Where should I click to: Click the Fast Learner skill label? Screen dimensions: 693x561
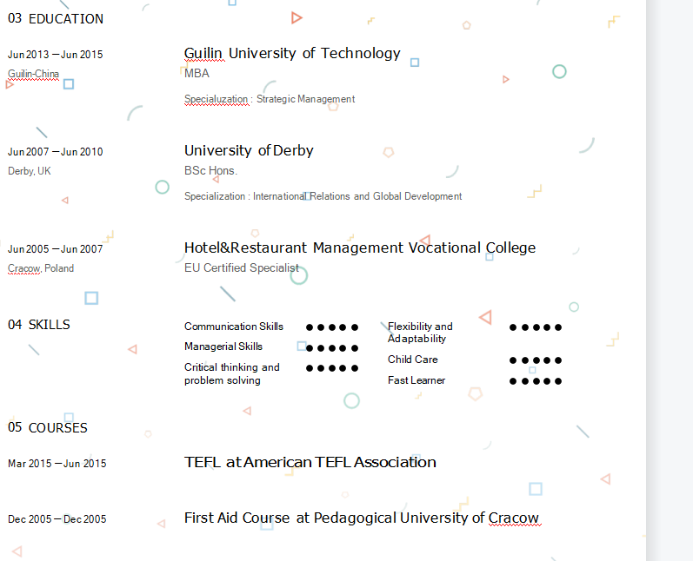tap(416, 380)
